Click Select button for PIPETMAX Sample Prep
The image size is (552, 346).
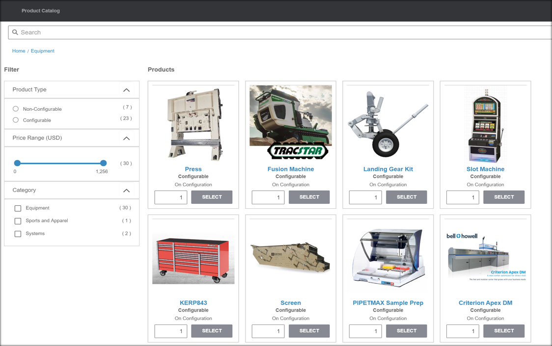406,331
